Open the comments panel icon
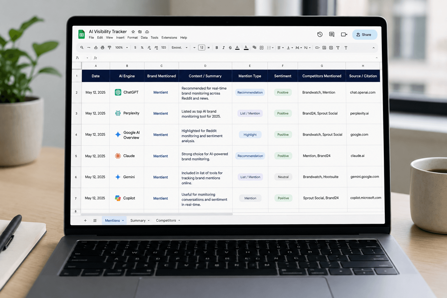447x298 pixels. 332,34
